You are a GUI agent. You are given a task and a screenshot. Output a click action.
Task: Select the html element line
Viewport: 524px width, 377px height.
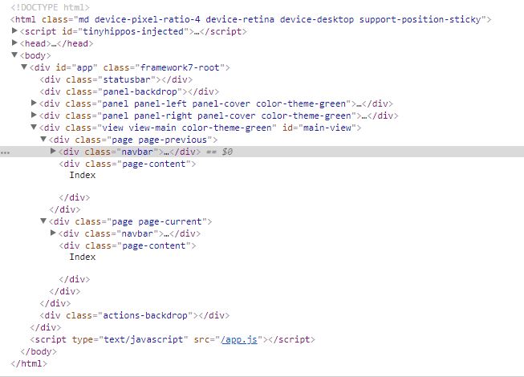[x=251, y=19]
